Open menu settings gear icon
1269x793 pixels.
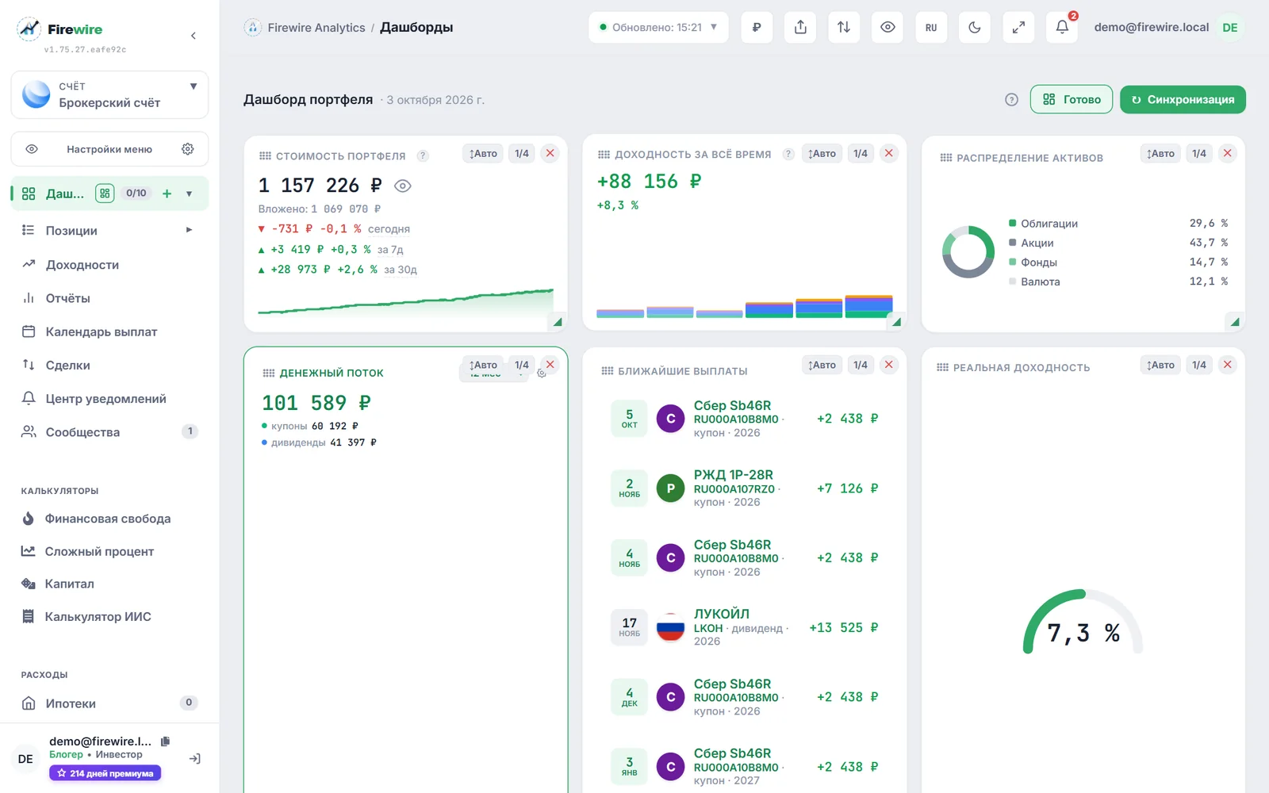(x=188, y=149)
